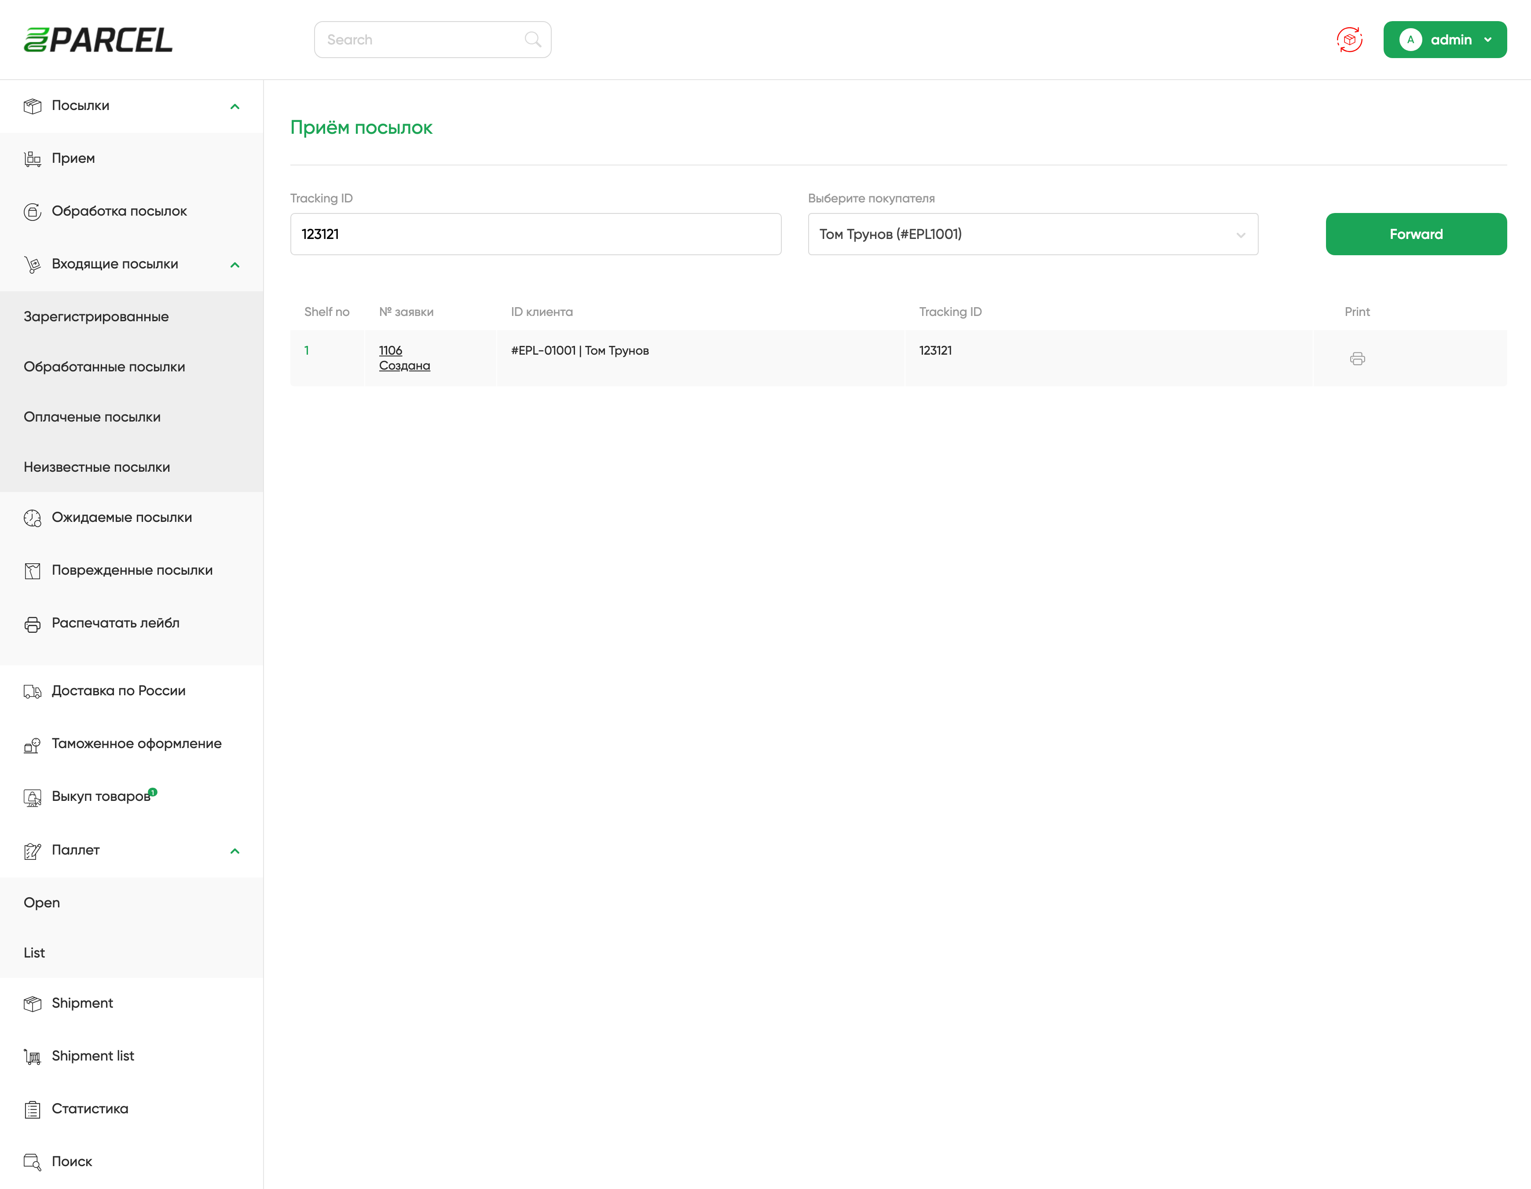Viewport: 1531px width, 1189px height.
Task: Focus the top Search field
Action: (x=432, y=39)
